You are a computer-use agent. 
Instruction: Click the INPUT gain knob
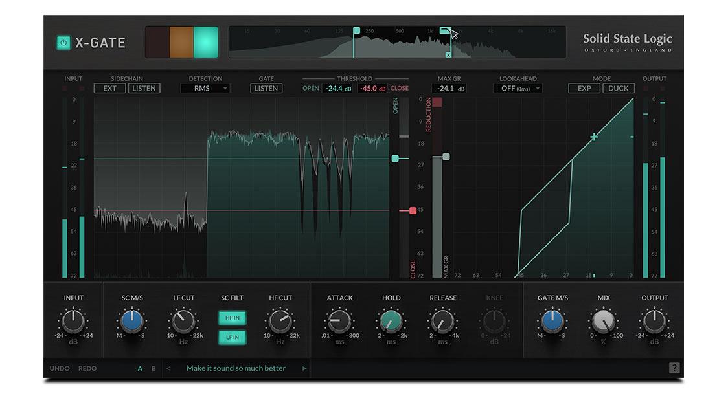73,321
